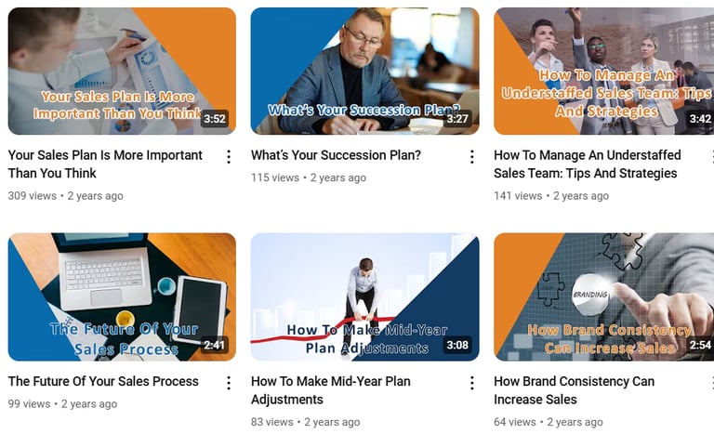Open Mid-Year Plan Adjustments video thumbnail

tap(364, 297)
